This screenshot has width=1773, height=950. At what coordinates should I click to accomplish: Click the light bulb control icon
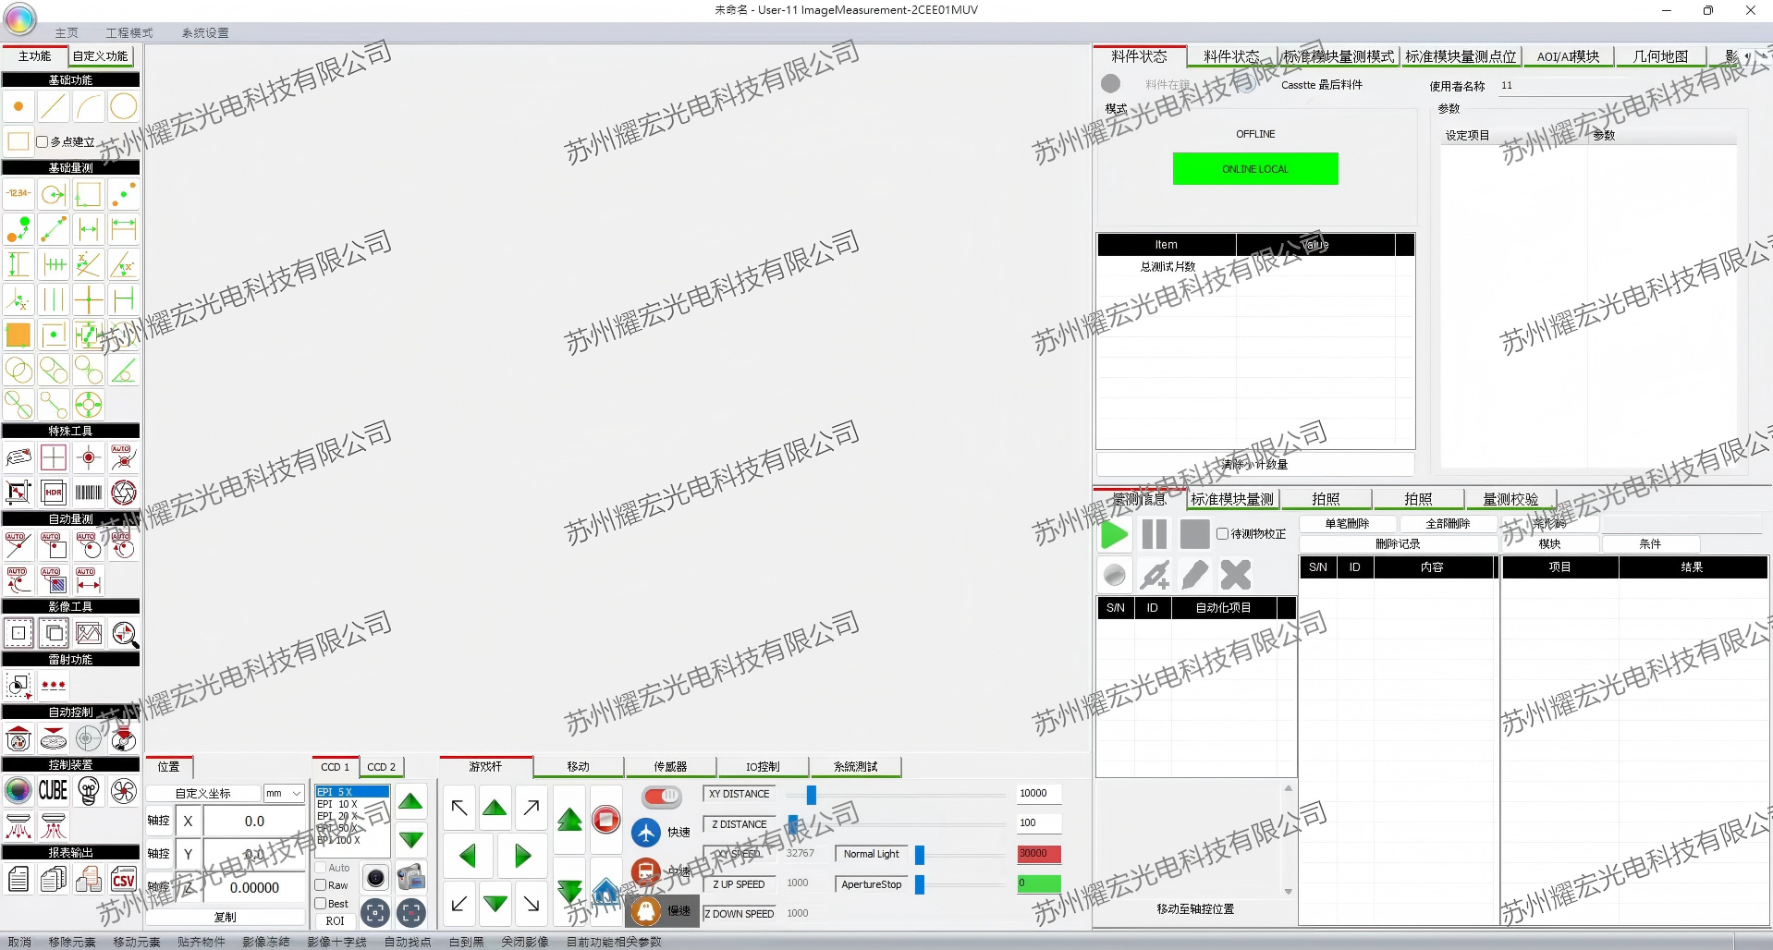pyautogui.click(x=89, y=791)
